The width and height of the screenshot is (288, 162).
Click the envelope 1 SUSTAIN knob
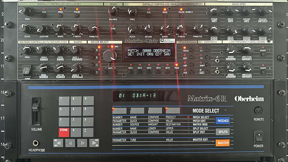247,11
